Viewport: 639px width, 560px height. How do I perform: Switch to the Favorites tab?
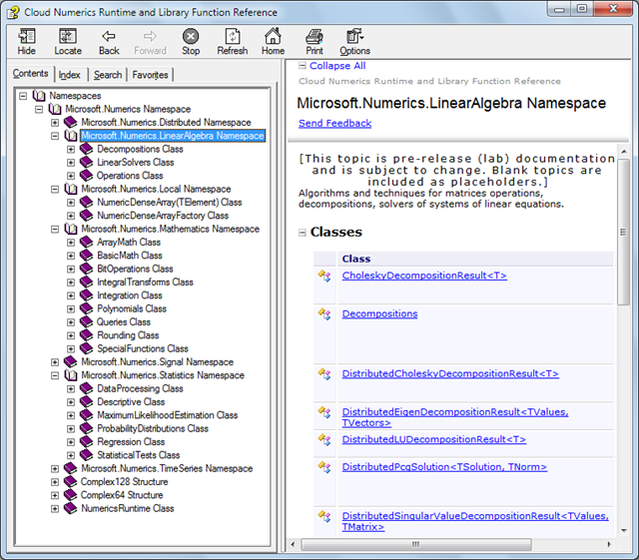coord(150,75)
